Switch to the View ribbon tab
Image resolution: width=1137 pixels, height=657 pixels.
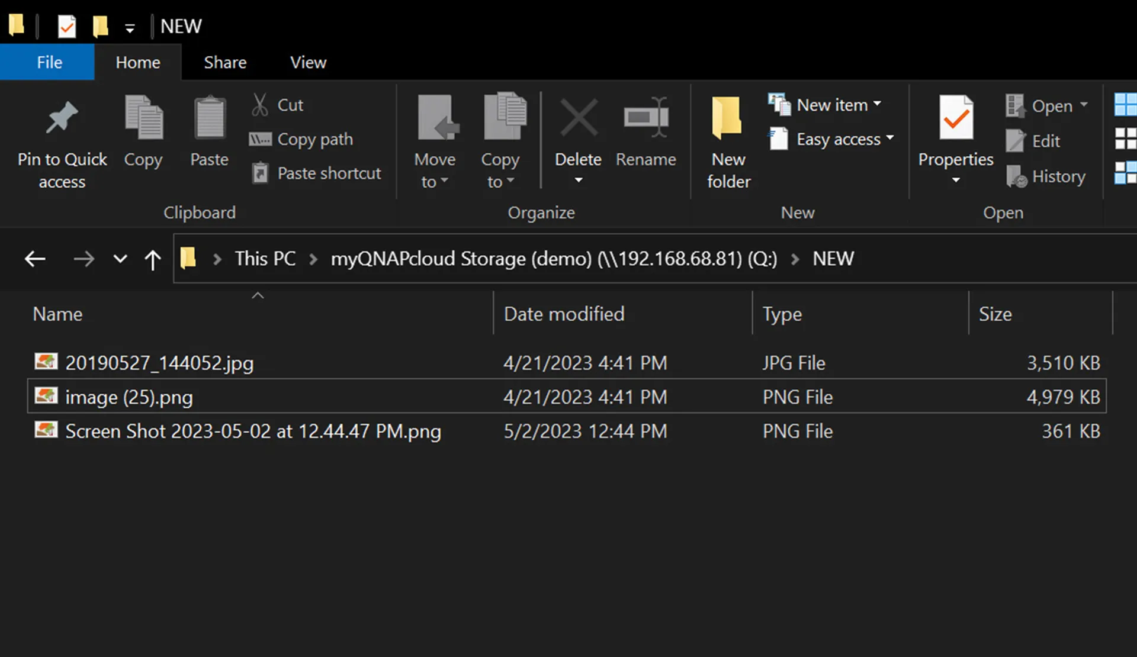coord(308,62)
